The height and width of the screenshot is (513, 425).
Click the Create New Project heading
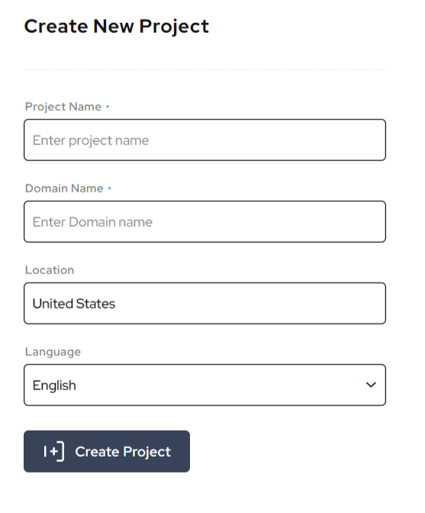point(117,27)
